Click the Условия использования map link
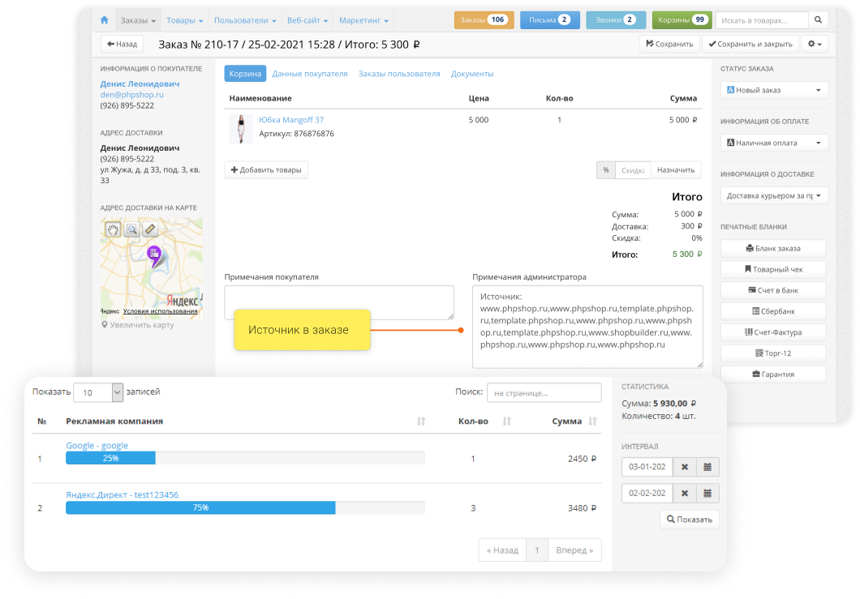 click(x=160, y=311)
